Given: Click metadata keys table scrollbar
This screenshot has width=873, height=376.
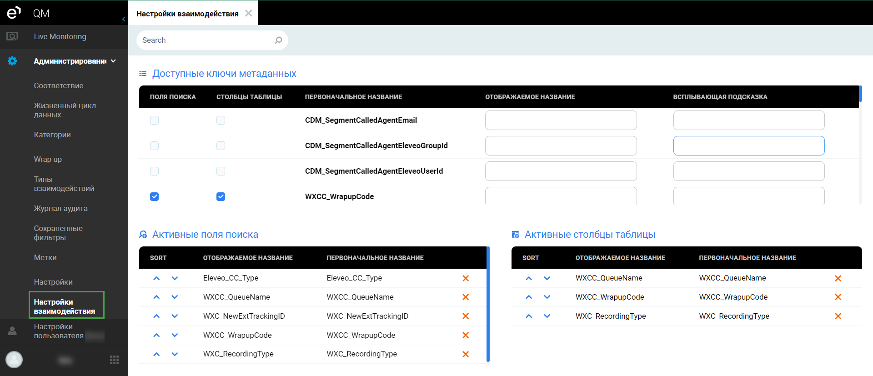Looking at the screenshot, I should [x=860, y=94].
